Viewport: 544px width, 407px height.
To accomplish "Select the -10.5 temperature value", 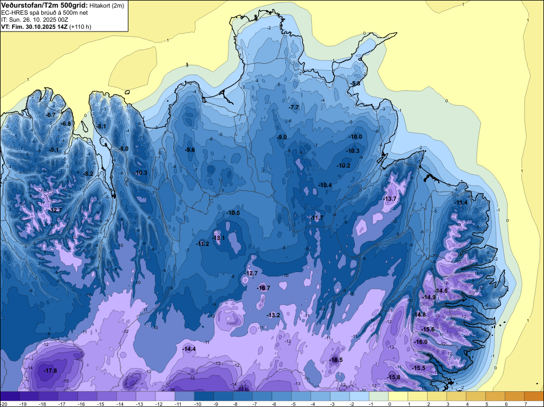I will point(233,213).
